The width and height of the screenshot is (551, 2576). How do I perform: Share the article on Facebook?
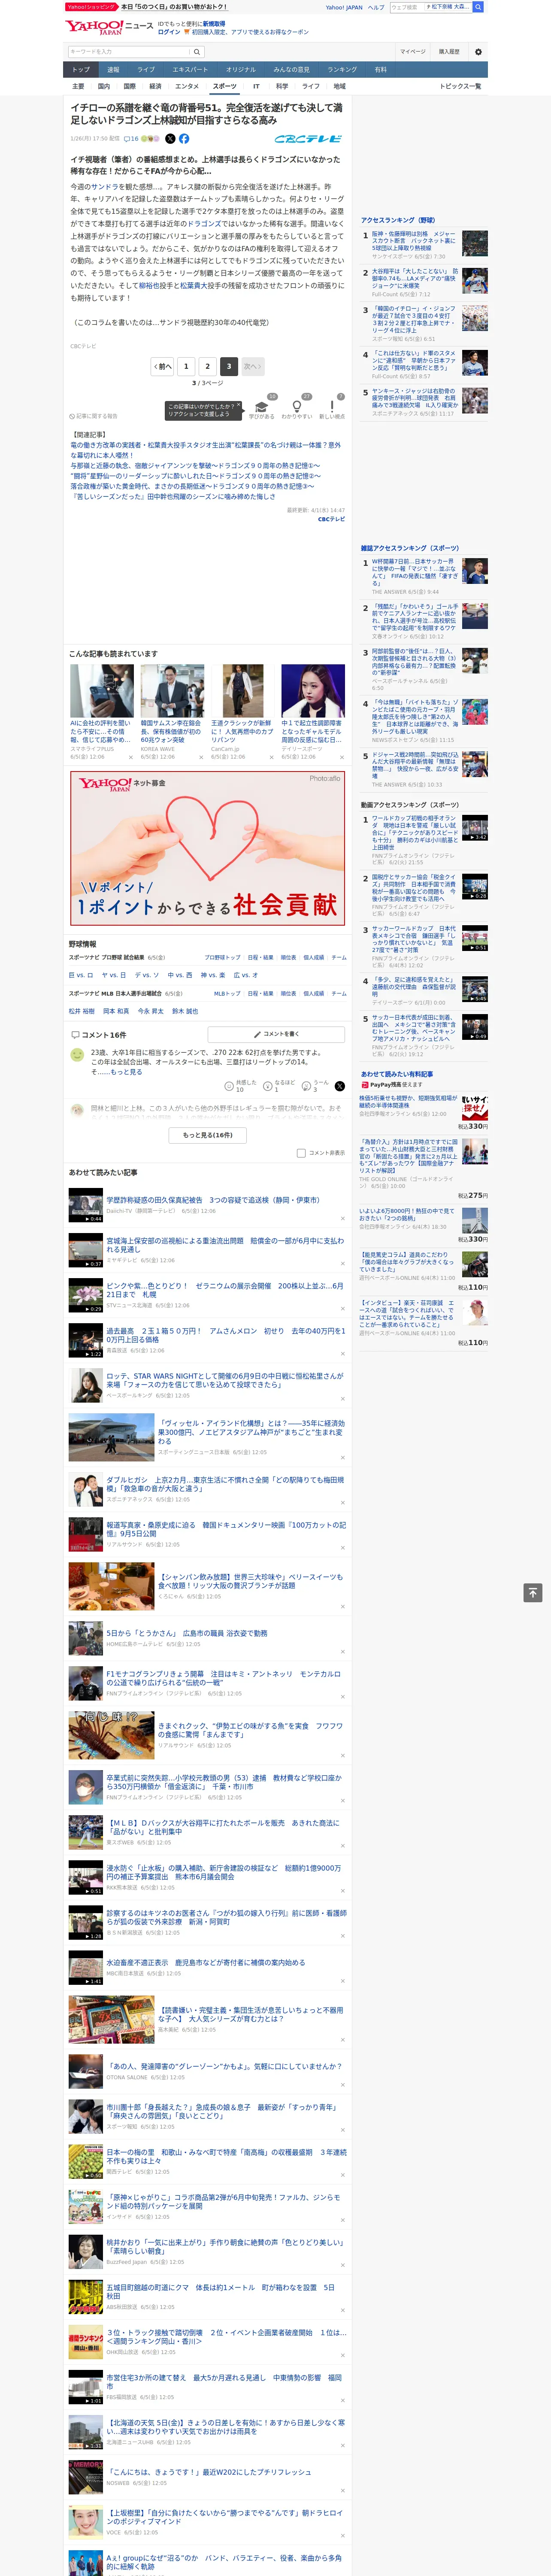tap(184, 139)
